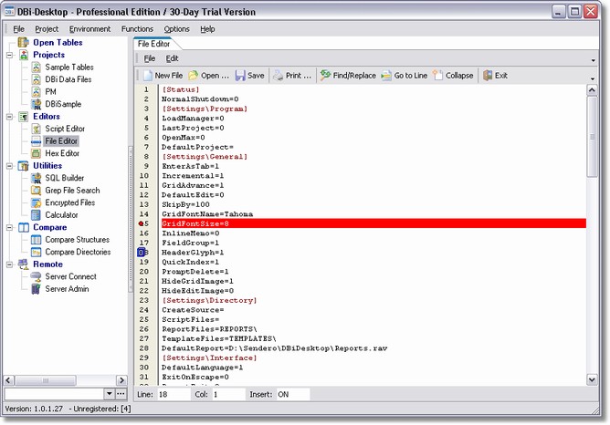The width and height of the screenshot is (610, 425).
Task: Click the ellipsis button beside combo box
Action: point(121,394)
